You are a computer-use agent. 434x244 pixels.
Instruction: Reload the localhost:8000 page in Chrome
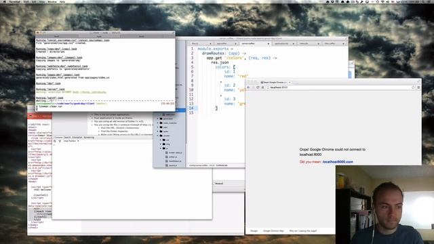(x=258, y=87)
